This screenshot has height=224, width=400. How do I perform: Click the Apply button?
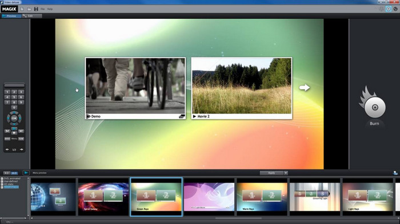[271, 173]
